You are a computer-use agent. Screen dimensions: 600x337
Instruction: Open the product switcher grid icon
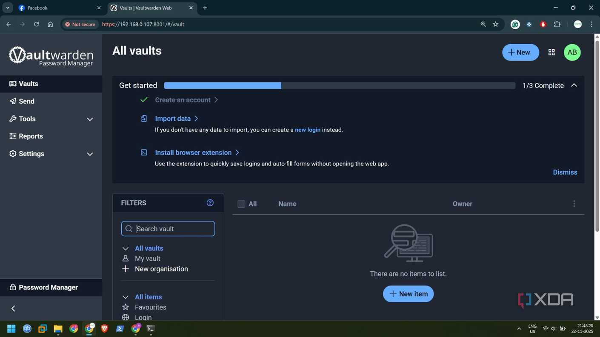[x=551, y=52]
